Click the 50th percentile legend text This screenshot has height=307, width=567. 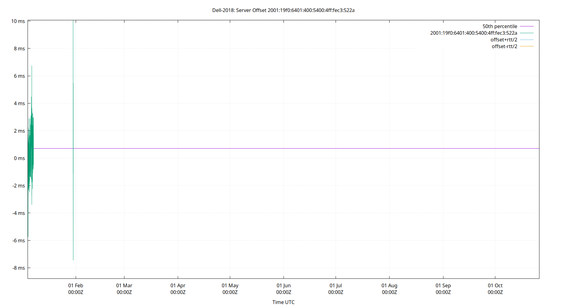(500, 26)
